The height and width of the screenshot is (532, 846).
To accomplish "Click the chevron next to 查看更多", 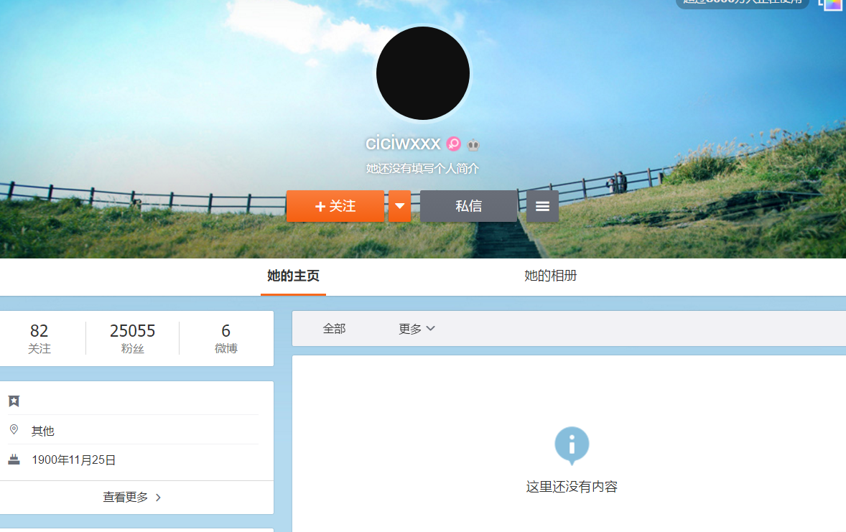I will pos(158,498).
